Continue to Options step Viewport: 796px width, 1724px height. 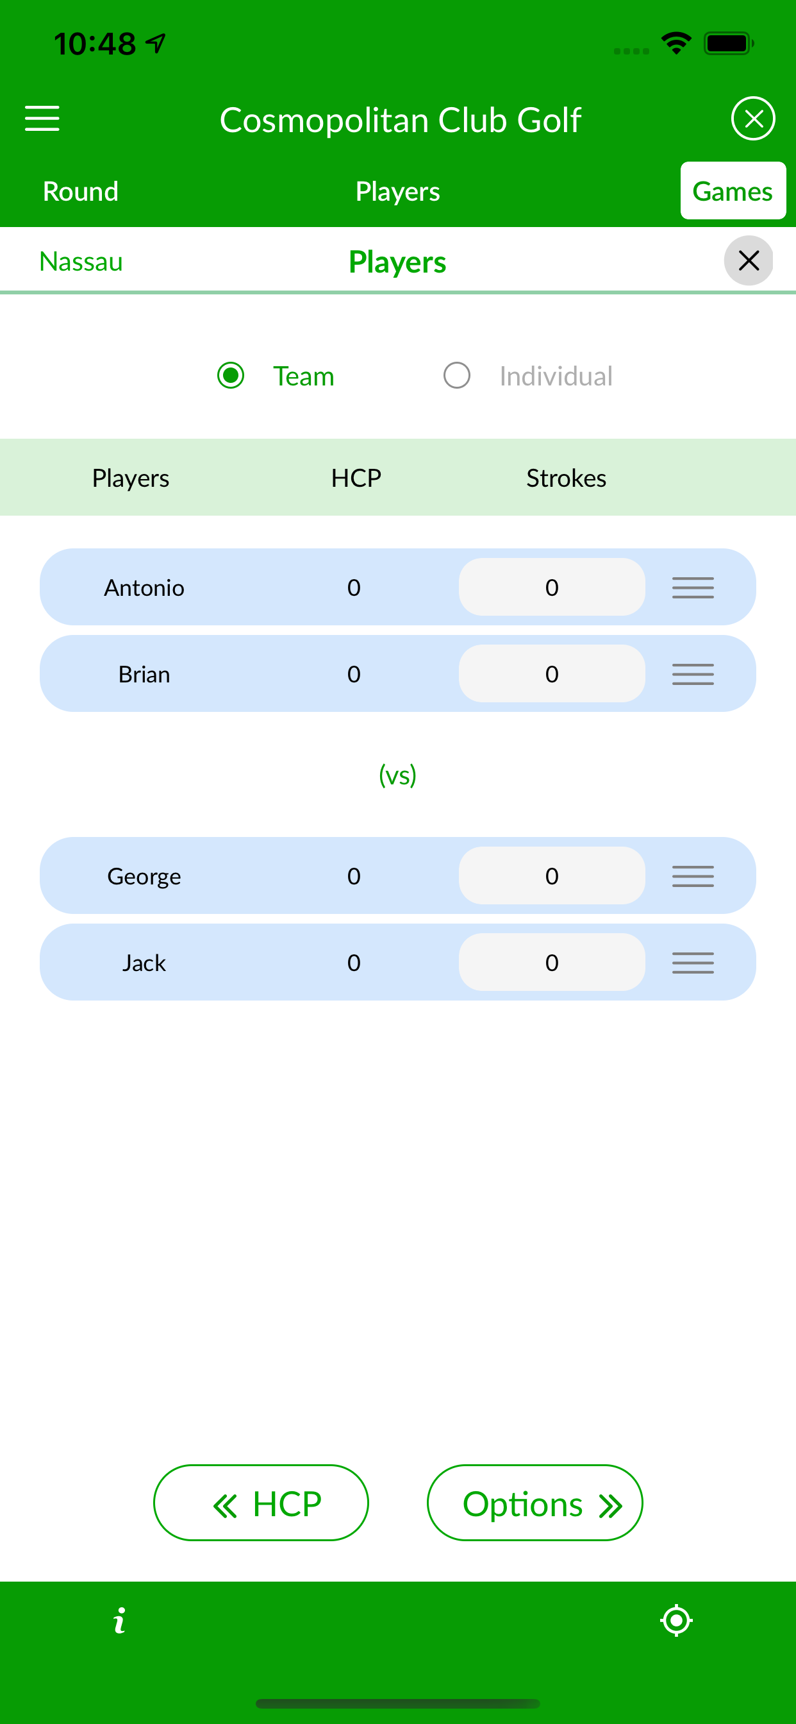click(x=535, y=1503)
